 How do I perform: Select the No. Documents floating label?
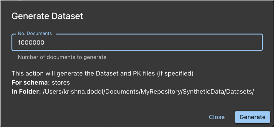(35, 33)
